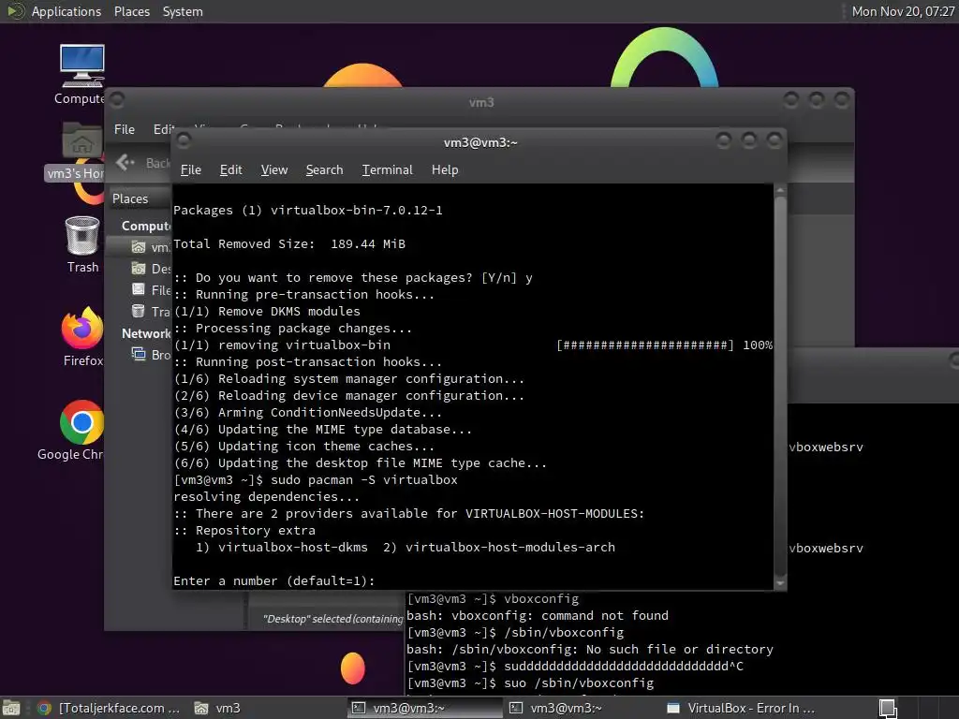Open the System menu in top panel
The height and width of the screenshot is (719, 959).
tap(183, 11)
